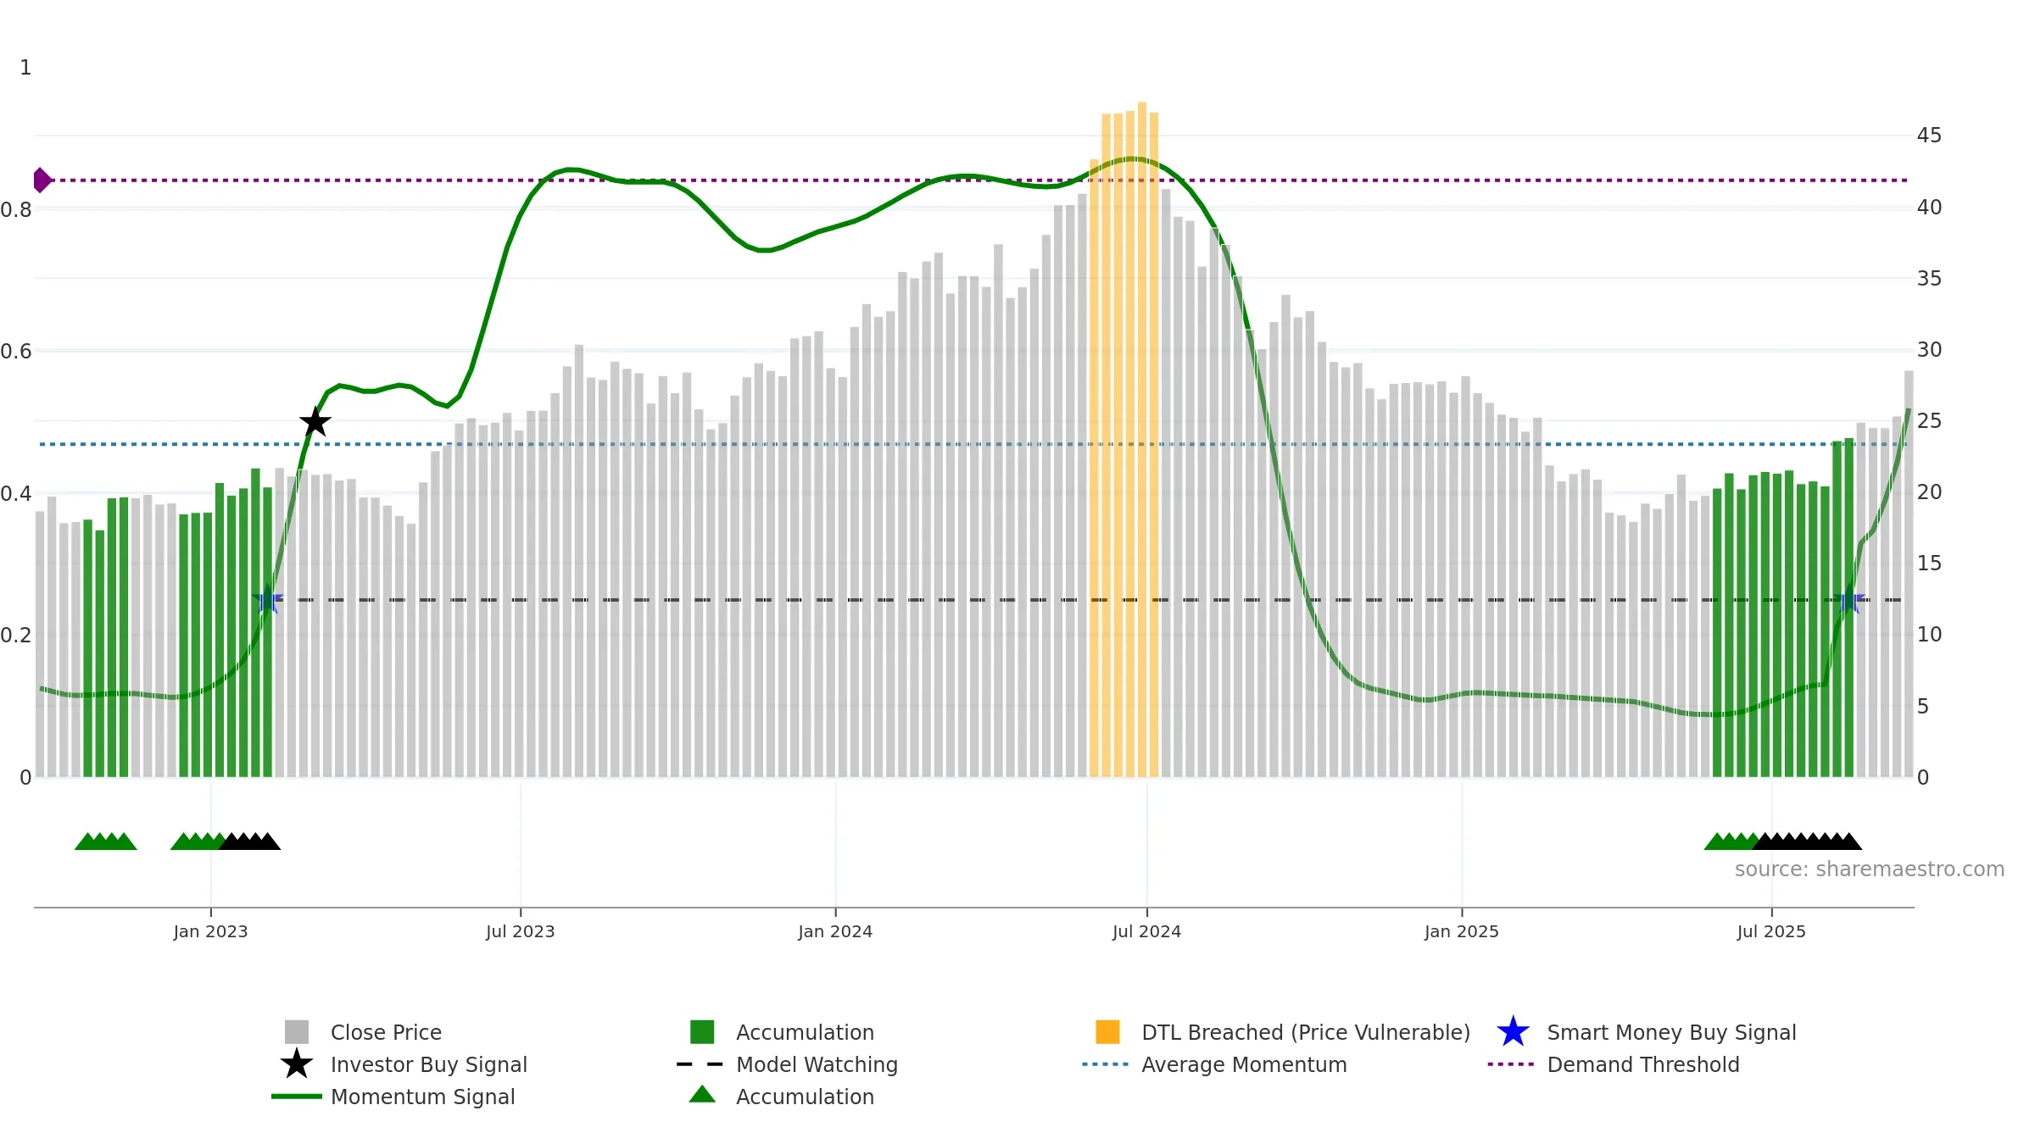Click the Jul 2024 axis tick label

tap(1146, 931)
